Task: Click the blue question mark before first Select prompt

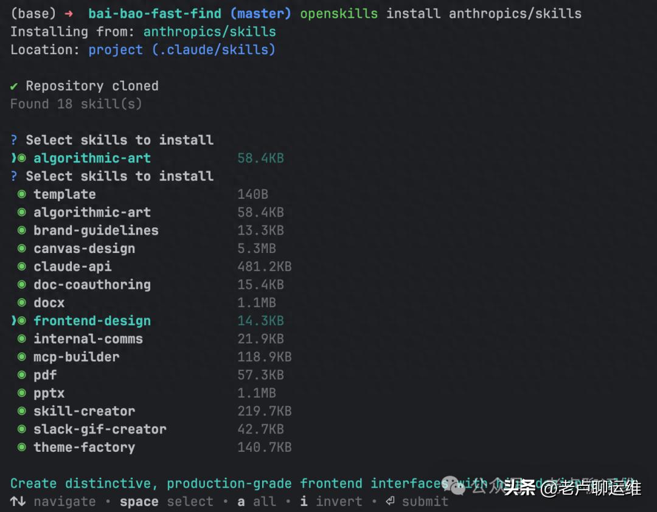Action: tap(14, 140)
